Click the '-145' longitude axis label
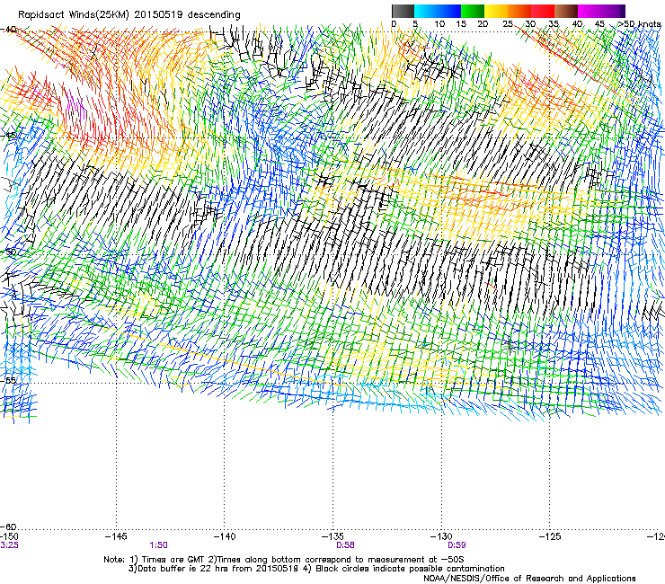This screenshot has width=665, height=584. coord(116,536)
